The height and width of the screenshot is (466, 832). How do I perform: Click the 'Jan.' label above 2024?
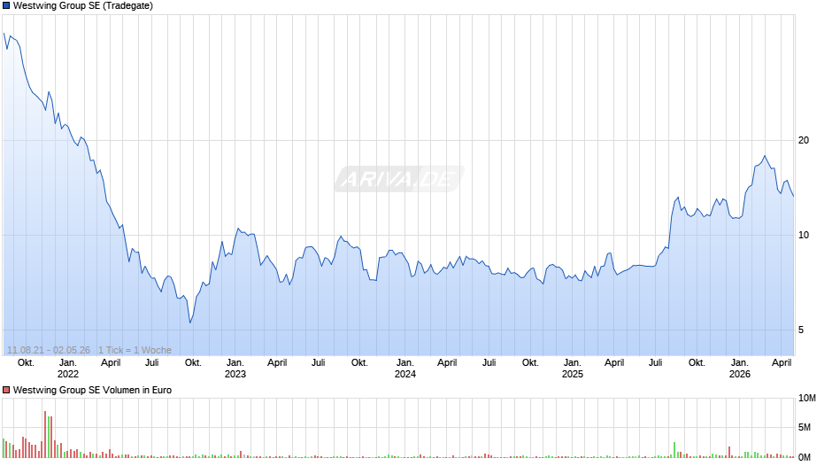404,363
